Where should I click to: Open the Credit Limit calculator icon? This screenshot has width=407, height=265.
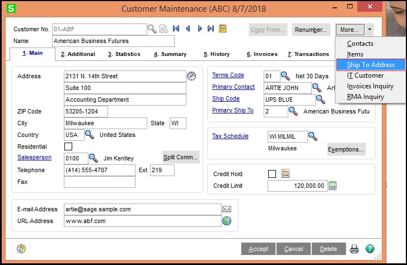pos(333,186)
